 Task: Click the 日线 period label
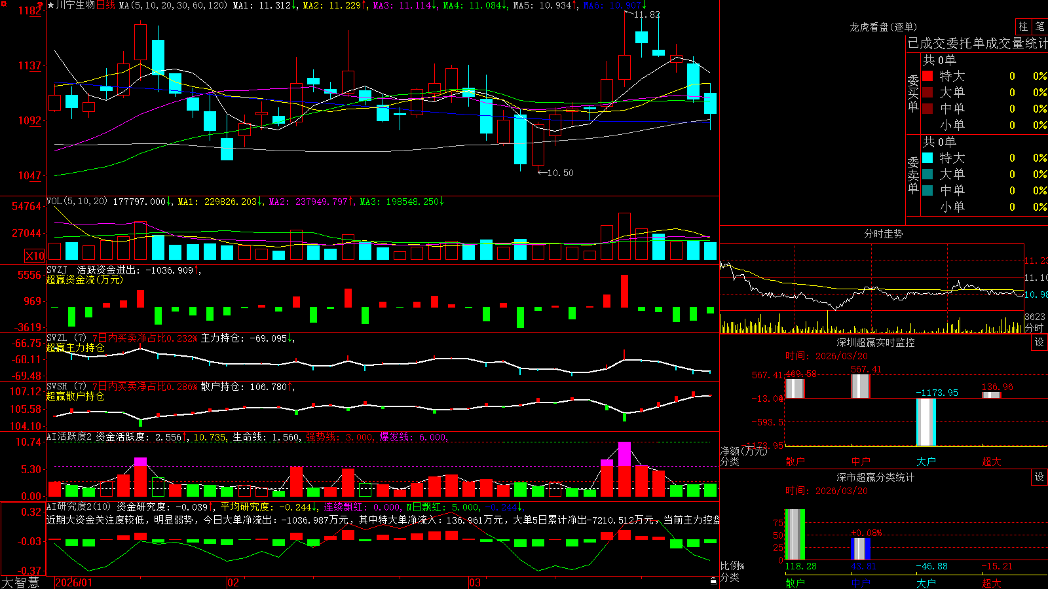coord(105,5)
